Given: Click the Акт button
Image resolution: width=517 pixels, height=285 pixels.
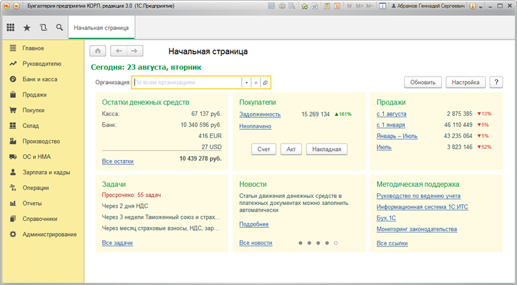Looking at the screenshot, I should tap(291, 149).
